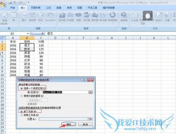Click the 位置 location input field
The image size is (176, 134).
63,119
